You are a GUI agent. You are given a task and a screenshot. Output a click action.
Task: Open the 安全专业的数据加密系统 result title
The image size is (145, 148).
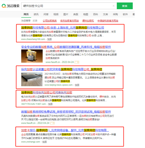(66, 47)
